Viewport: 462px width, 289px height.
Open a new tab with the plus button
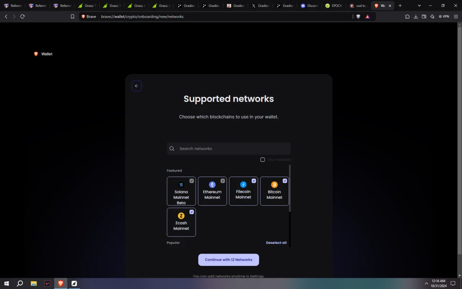(x=400, y=6)
